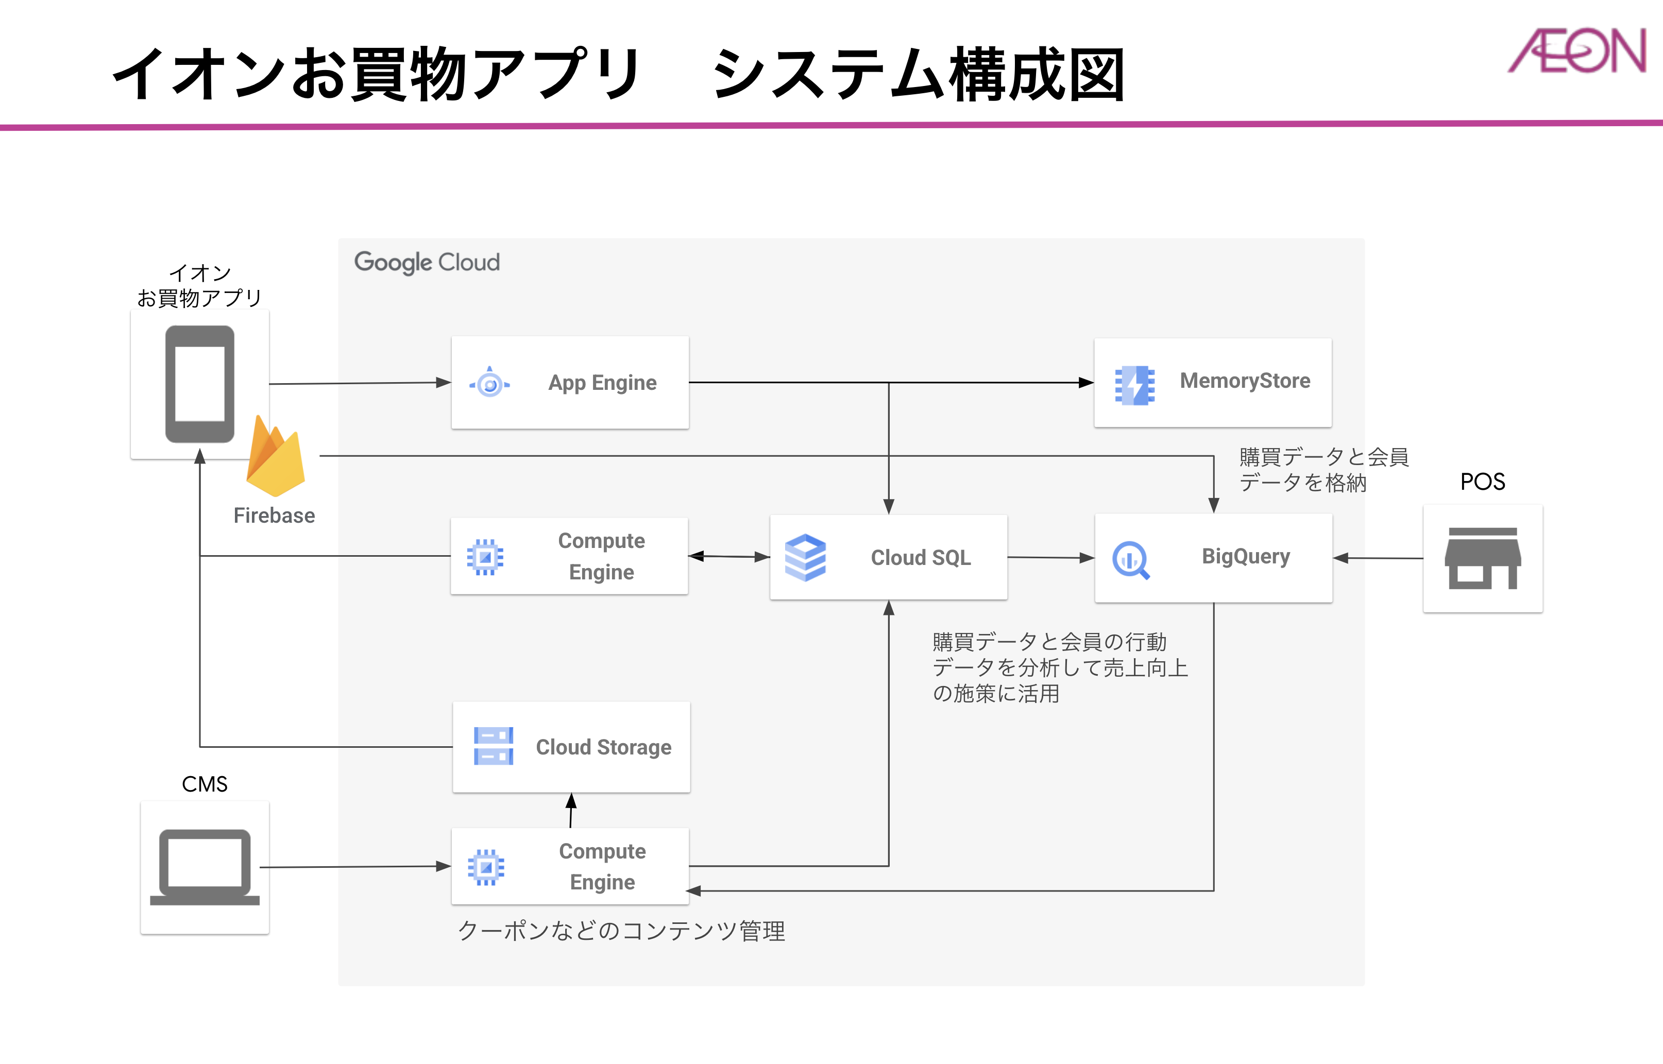Click the BigQuery magnifier icon
This screenshot has height=1064, width=1663.
click(x=1131, y=560)
